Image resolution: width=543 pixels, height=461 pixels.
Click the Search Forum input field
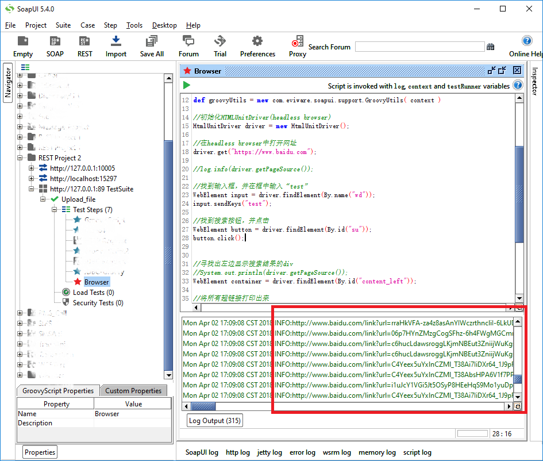[x=419, y=47]
